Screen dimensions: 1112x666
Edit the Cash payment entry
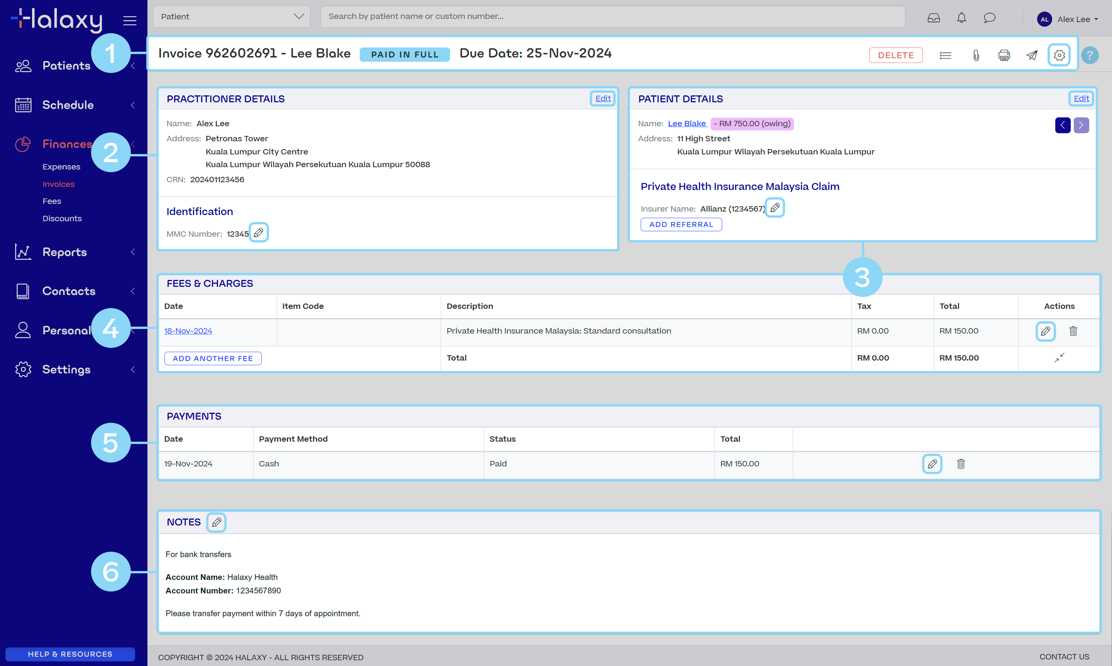click(x=932, y=464)
